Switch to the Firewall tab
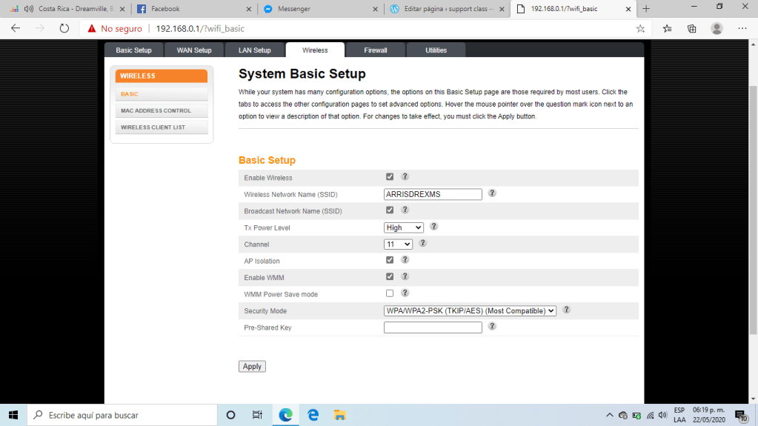The width and height of the screenshot is (758, 426). coord(376,50)
